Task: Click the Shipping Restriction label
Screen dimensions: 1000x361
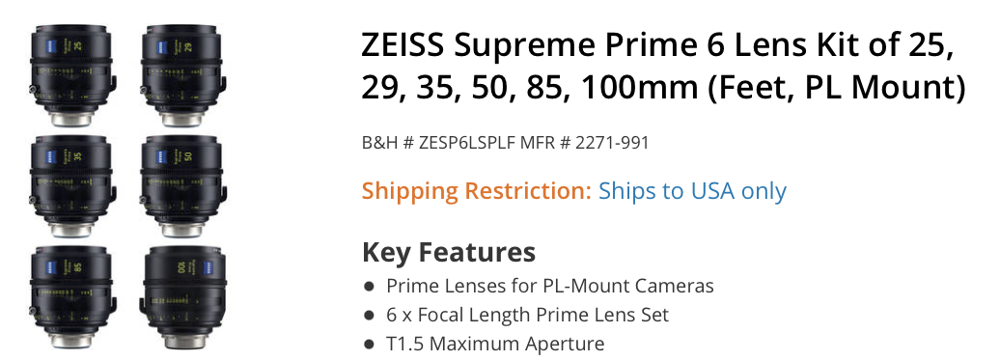Action: tap(477, 191)
